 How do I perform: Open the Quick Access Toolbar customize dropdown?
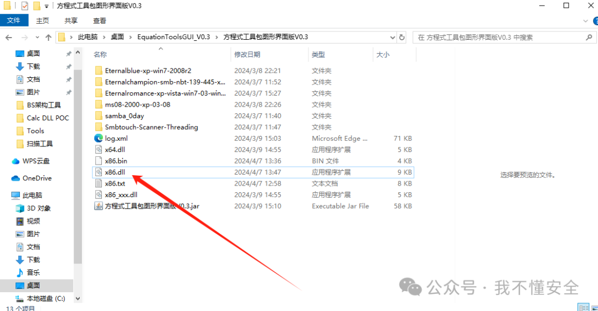click(47, 6)
